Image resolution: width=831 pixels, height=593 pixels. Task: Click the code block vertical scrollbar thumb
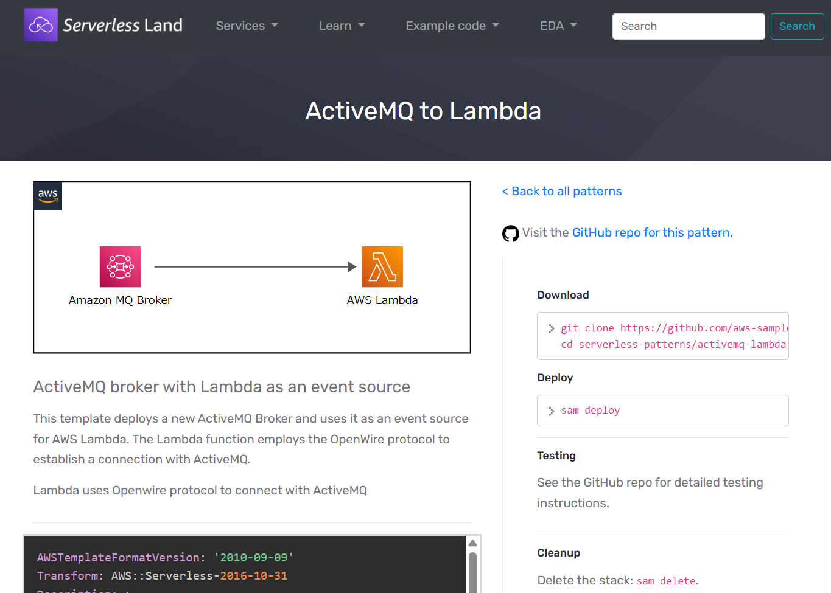coord(472,572)
